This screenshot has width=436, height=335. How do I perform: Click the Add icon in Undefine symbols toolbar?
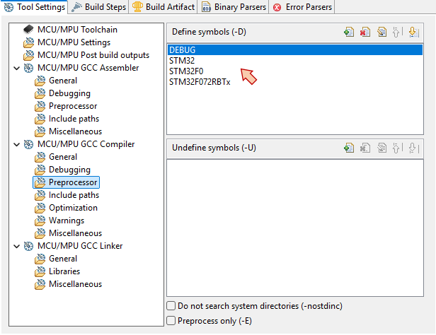click(348, 148)
